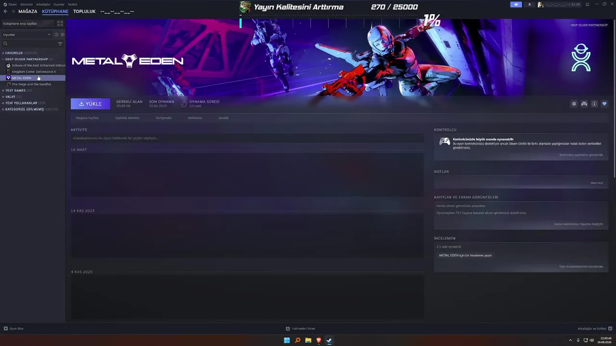Screen dimensions: 616x346
Task: Enter Big Picture mode
Action: (588, 4)
